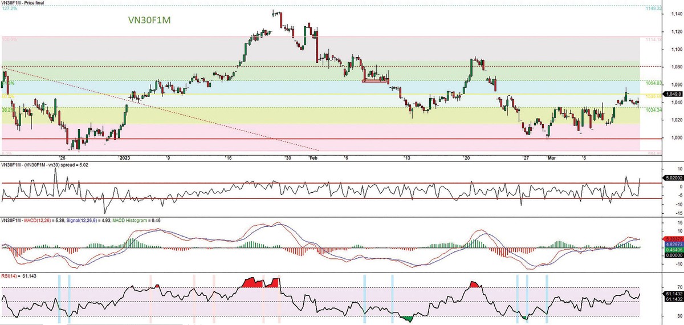This screenshot has width=684, height=325.
Task: Select the 'VN30F1M - Price final' panel header
Action: point(23,3)
